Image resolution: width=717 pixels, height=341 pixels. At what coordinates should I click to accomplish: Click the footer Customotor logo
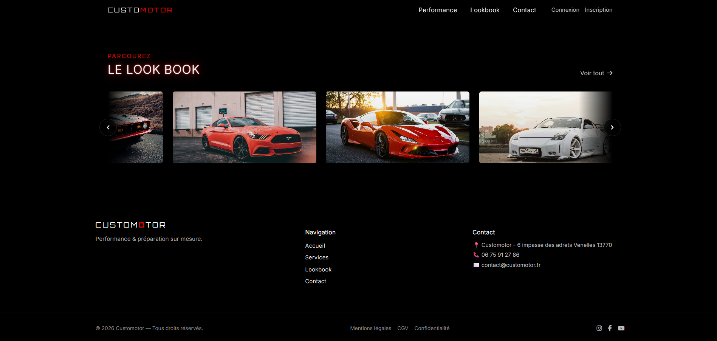coord(130,225)
